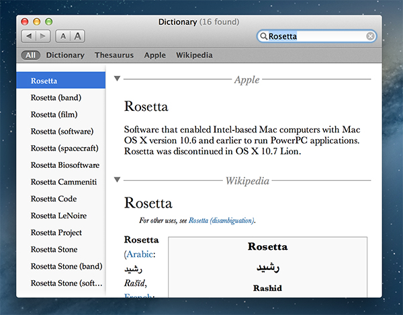The image size is (403, 315).
Task: Follow the Arabic link in article
Action: 140,254
